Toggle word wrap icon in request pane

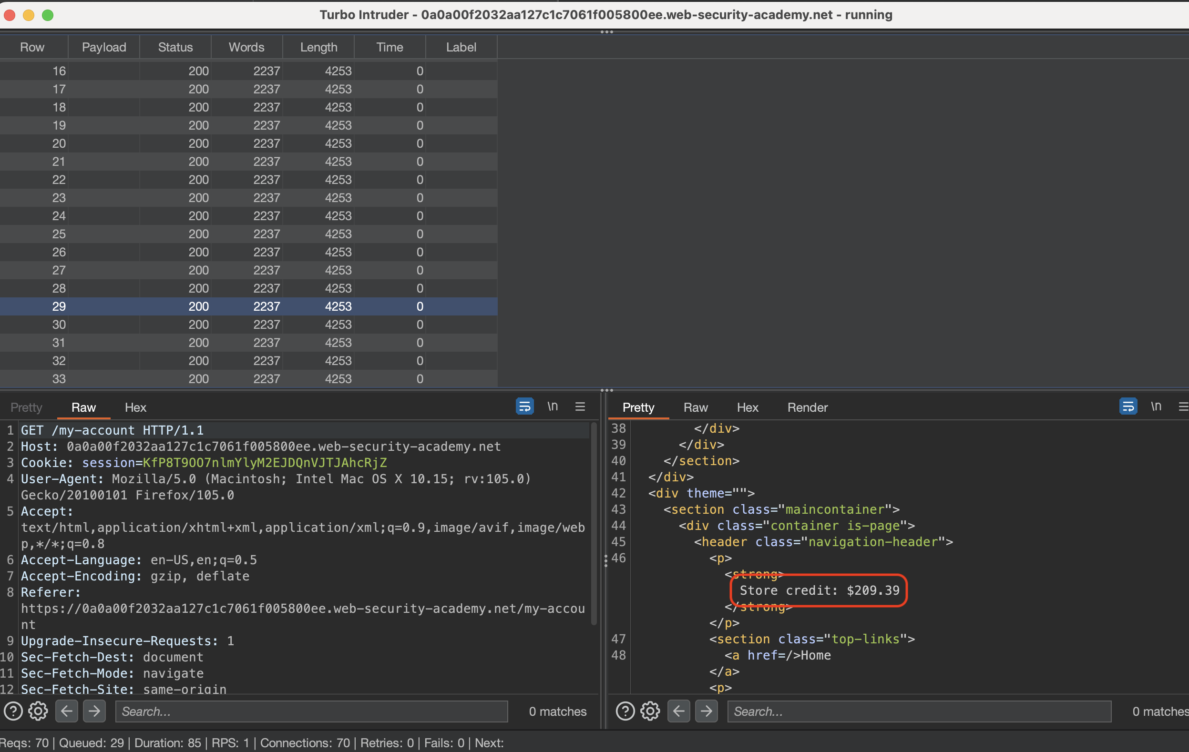pyautogui.click(x=524, y=406)
